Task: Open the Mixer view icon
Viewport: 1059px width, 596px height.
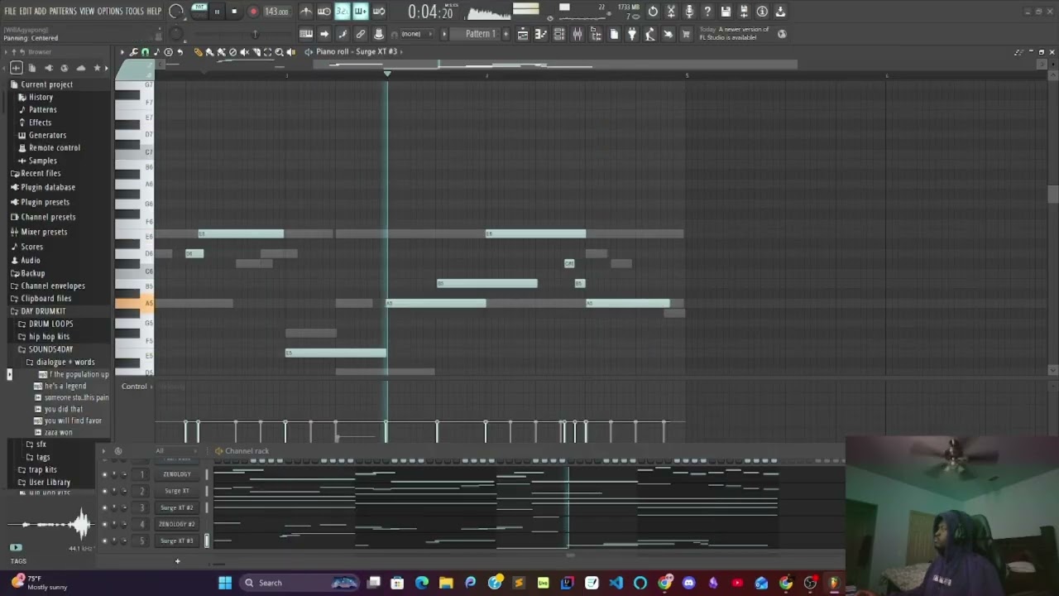Action: [x=577, y=34]
